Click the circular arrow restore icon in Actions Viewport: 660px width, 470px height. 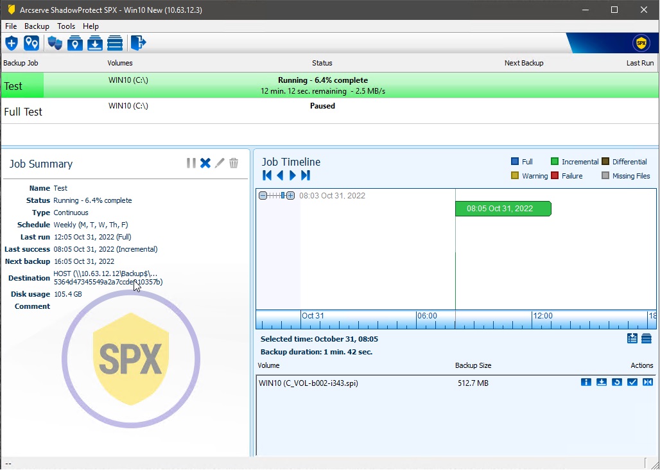[x=617, y=383]
